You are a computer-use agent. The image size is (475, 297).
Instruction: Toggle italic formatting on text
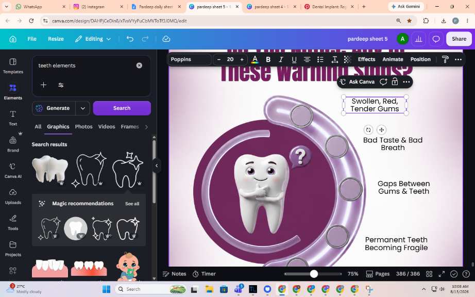[281, 59]
